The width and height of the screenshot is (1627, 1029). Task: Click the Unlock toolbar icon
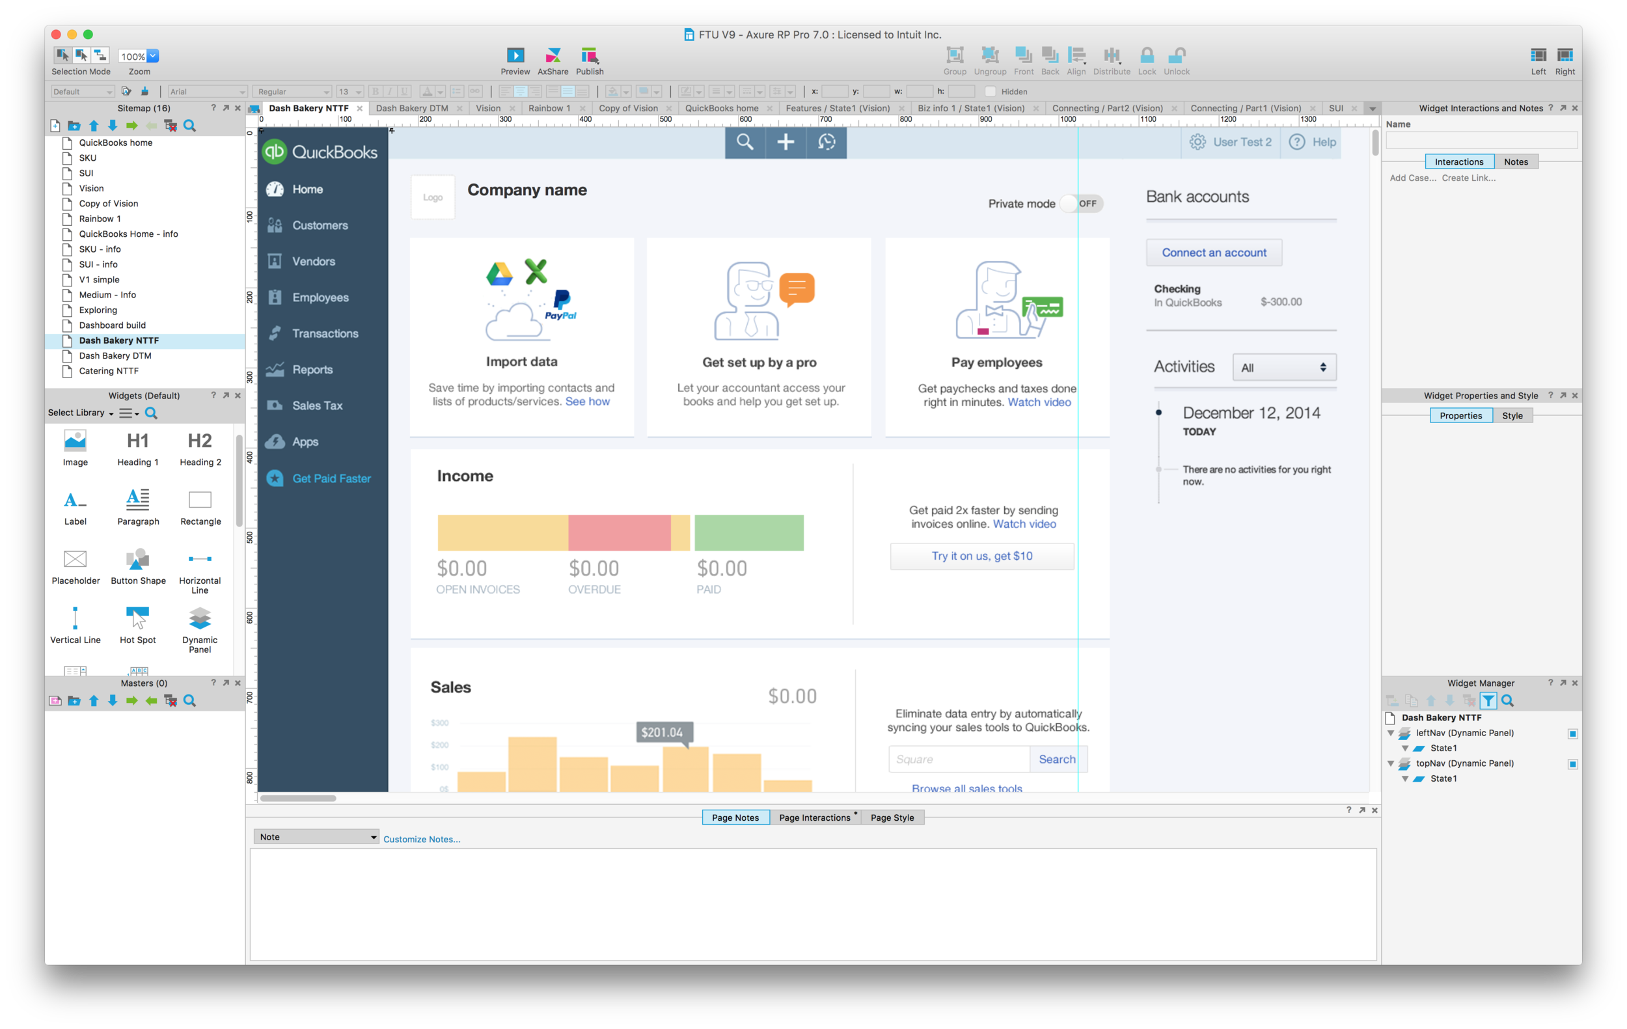point(1177,55)
